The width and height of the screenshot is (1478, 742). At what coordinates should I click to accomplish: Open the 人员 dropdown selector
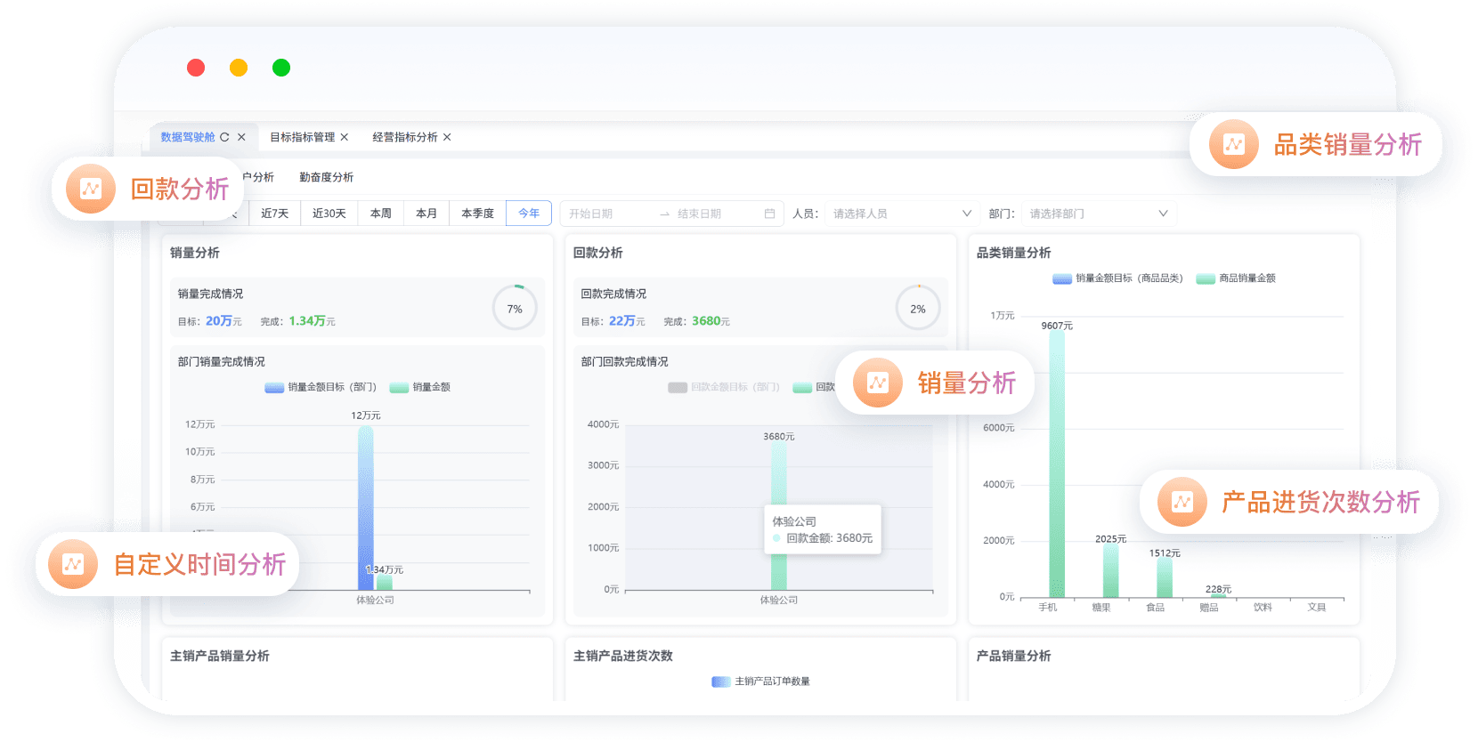click(x=901, y=214)
